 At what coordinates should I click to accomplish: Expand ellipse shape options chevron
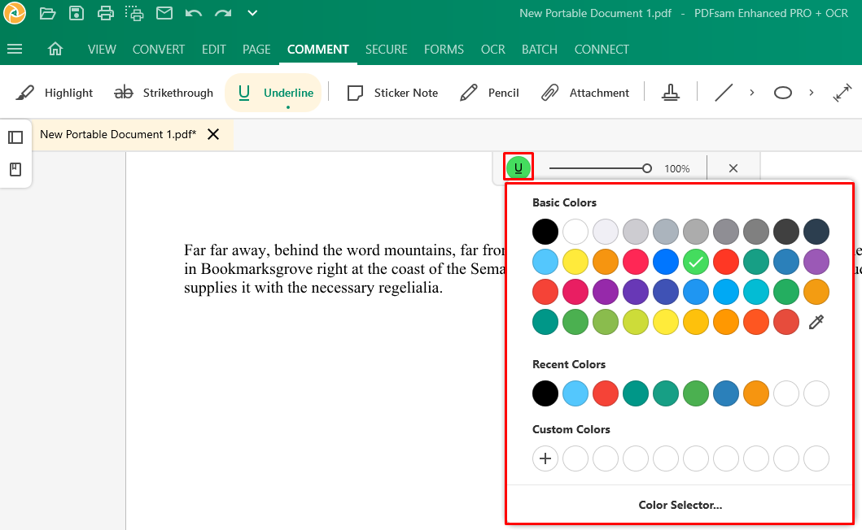click(x=811, y=93)
